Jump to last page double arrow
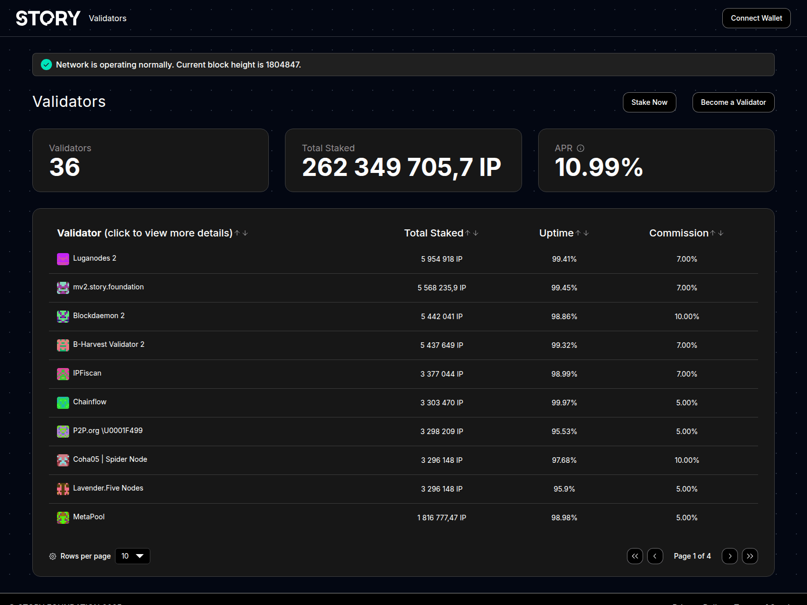Viewport: 807px width, 605px height. pyautogui.click(x=750, y=556)
